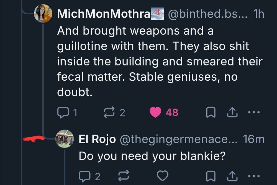The height and width of the screenshot is (185, 277).
Task: Like El Rojo's post
Action: coord(162,176)
